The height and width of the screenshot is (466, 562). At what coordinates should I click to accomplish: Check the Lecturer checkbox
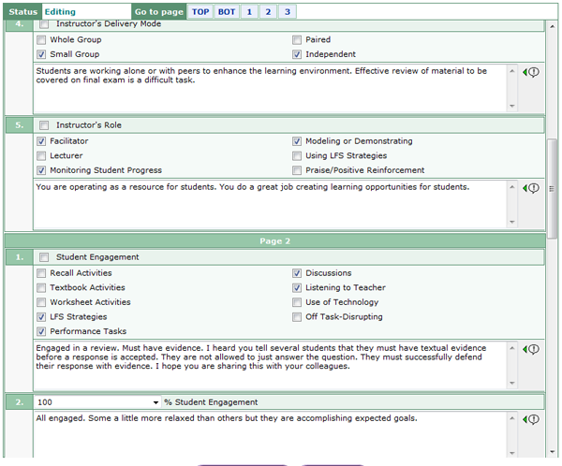pos(41,156)
